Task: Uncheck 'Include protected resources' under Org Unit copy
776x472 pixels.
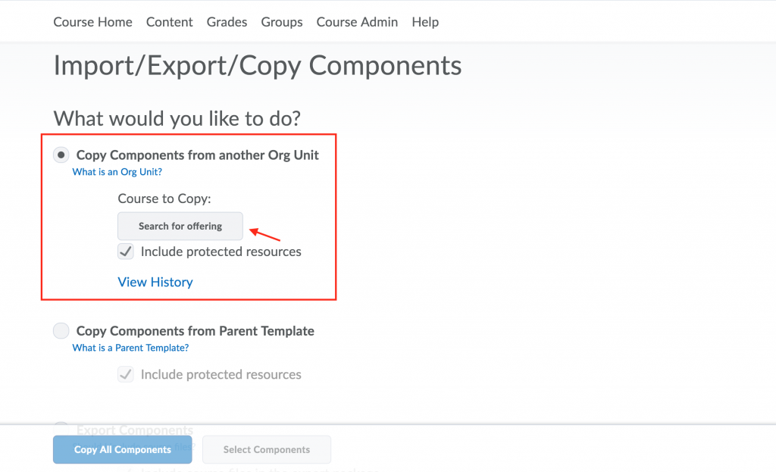Action: tap(125, 251)
